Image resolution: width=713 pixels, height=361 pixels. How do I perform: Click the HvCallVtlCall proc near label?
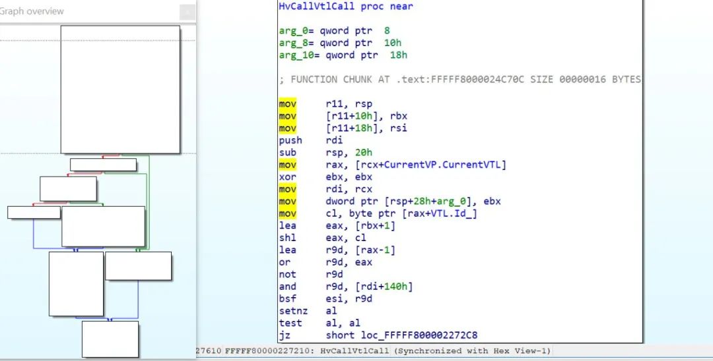tap(345, 7)
